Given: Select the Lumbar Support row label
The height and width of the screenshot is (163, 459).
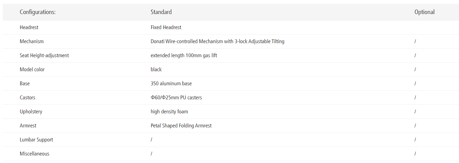Looking at the screenshot, I should [36, 140].
